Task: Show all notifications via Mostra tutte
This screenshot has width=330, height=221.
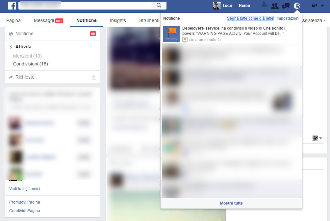Action: (x=231, y=203)
